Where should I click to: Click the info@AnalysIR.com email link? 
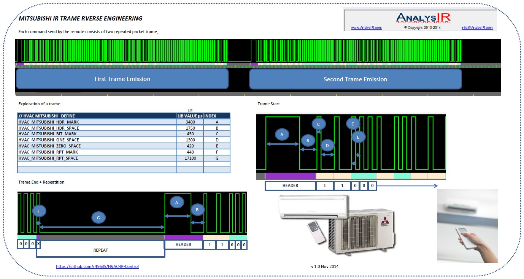(477, 28)
